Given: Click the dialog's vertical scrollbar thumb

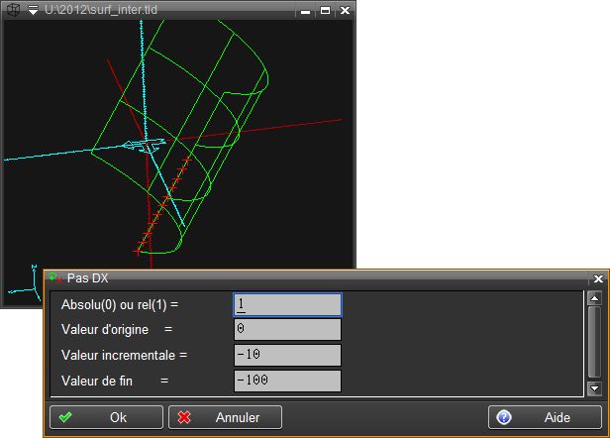Looking at the screenshot, I should [x=594, y=342].
